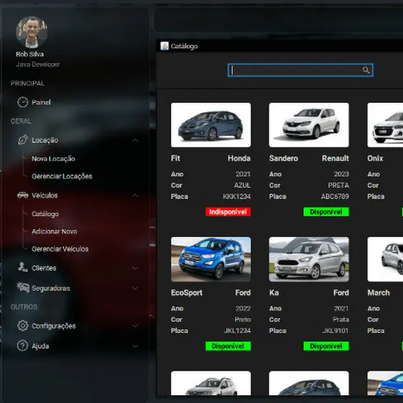Screen dimensions: 403x403
Task: Select the Configurações menu label
Action: tap(54, 326)
